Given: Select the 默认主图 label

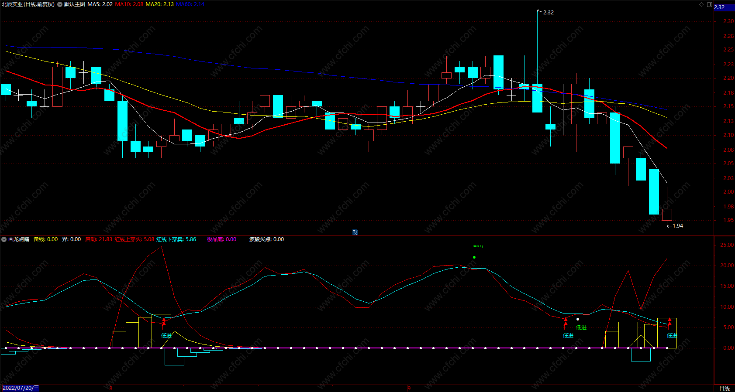Looking at the screenshot, I should (75, 4).
